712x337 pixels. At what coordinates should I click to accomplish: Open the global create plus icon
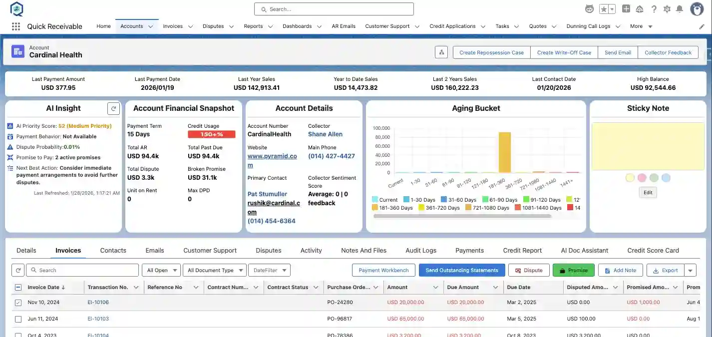point(626,9)
